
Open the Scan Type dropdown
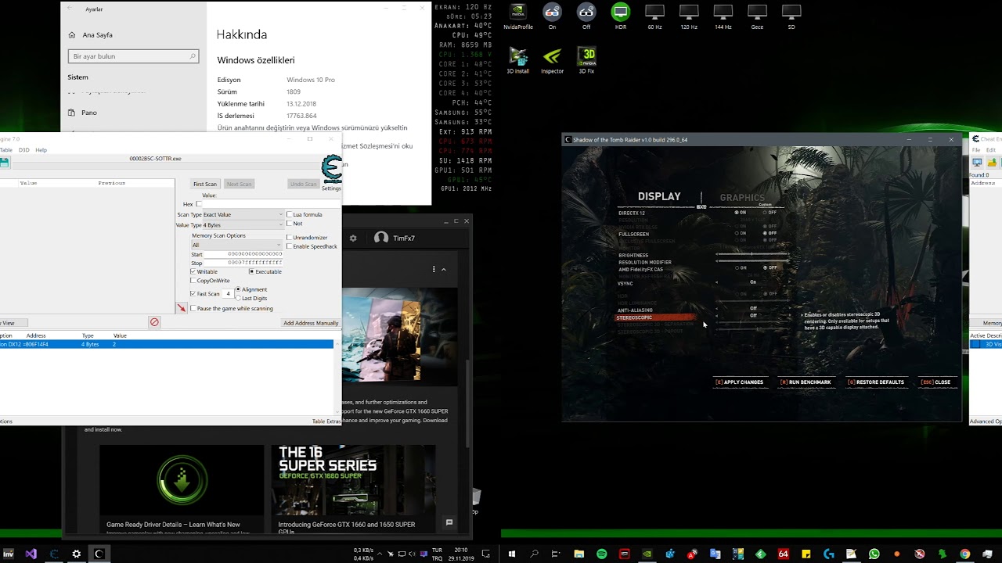(243, 214)
